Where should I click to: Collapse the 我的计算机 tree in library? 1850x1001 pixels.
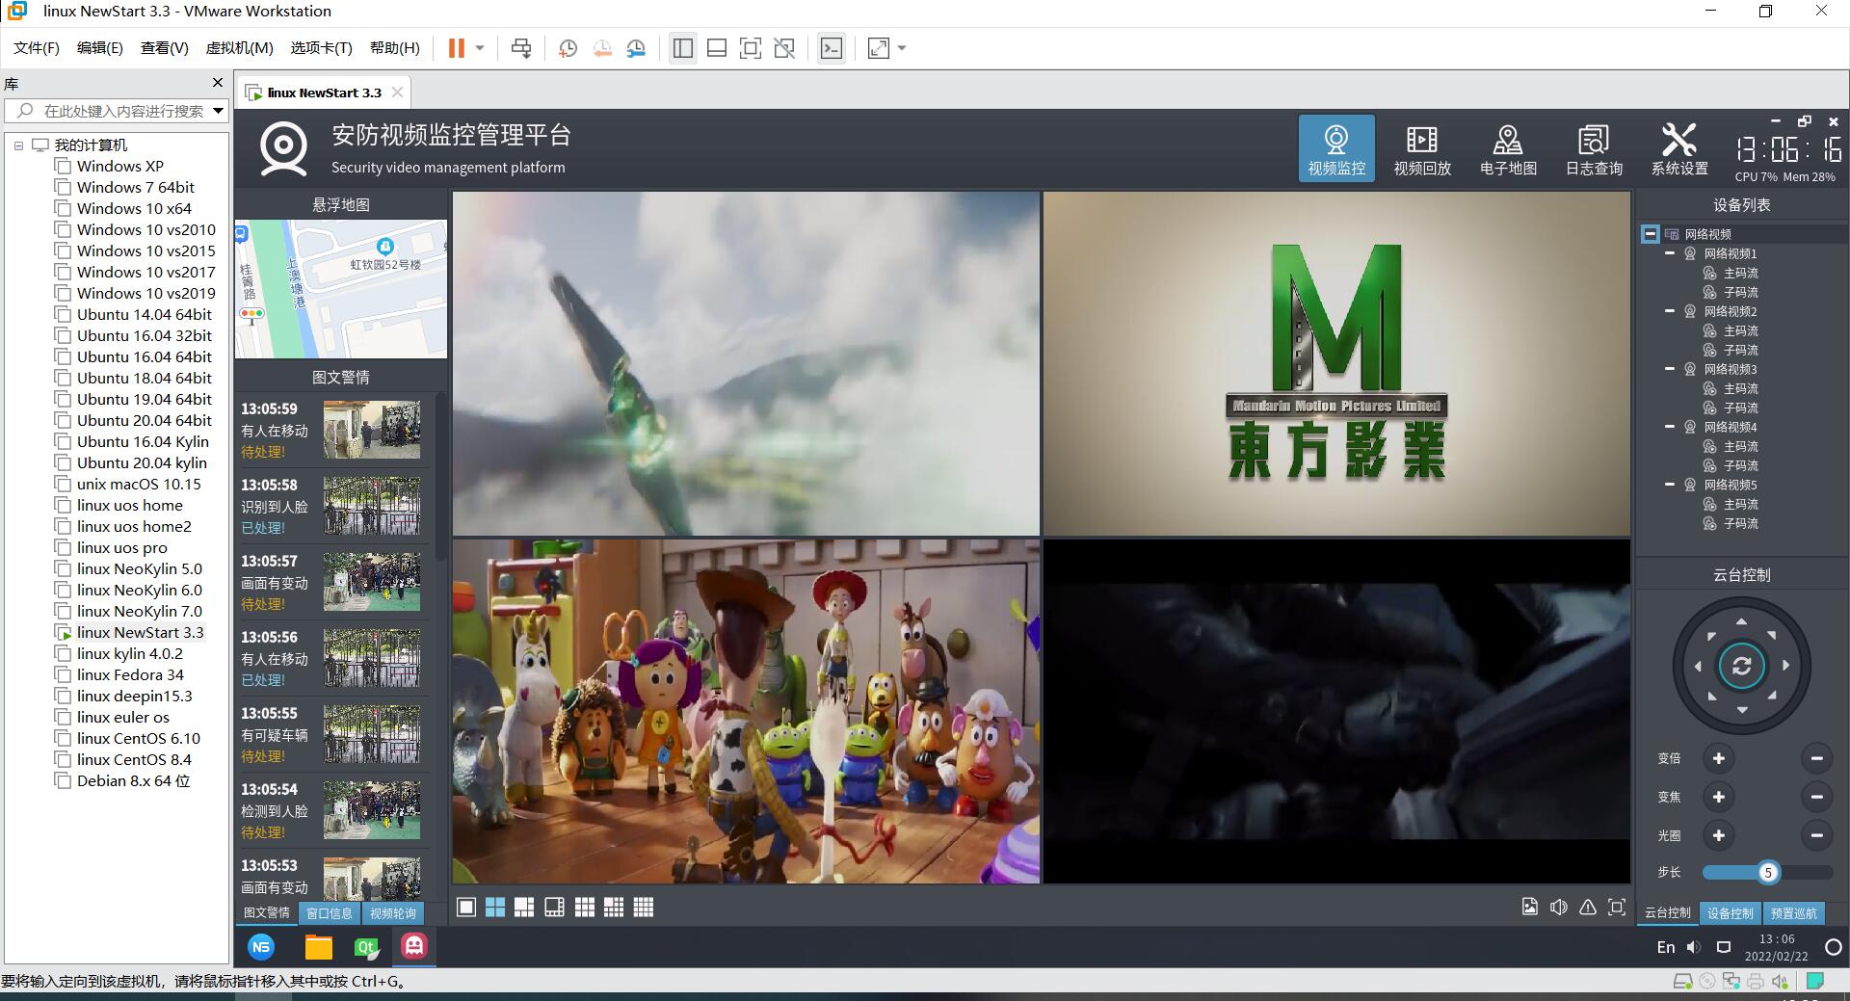[x=18, y=145]
